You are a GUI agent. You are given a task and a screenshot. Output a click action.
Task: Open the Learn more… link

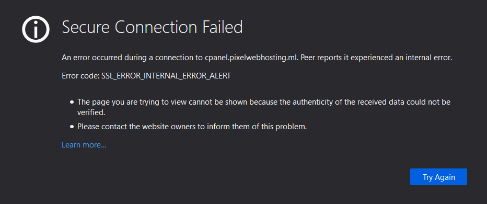tap(84, 145)
